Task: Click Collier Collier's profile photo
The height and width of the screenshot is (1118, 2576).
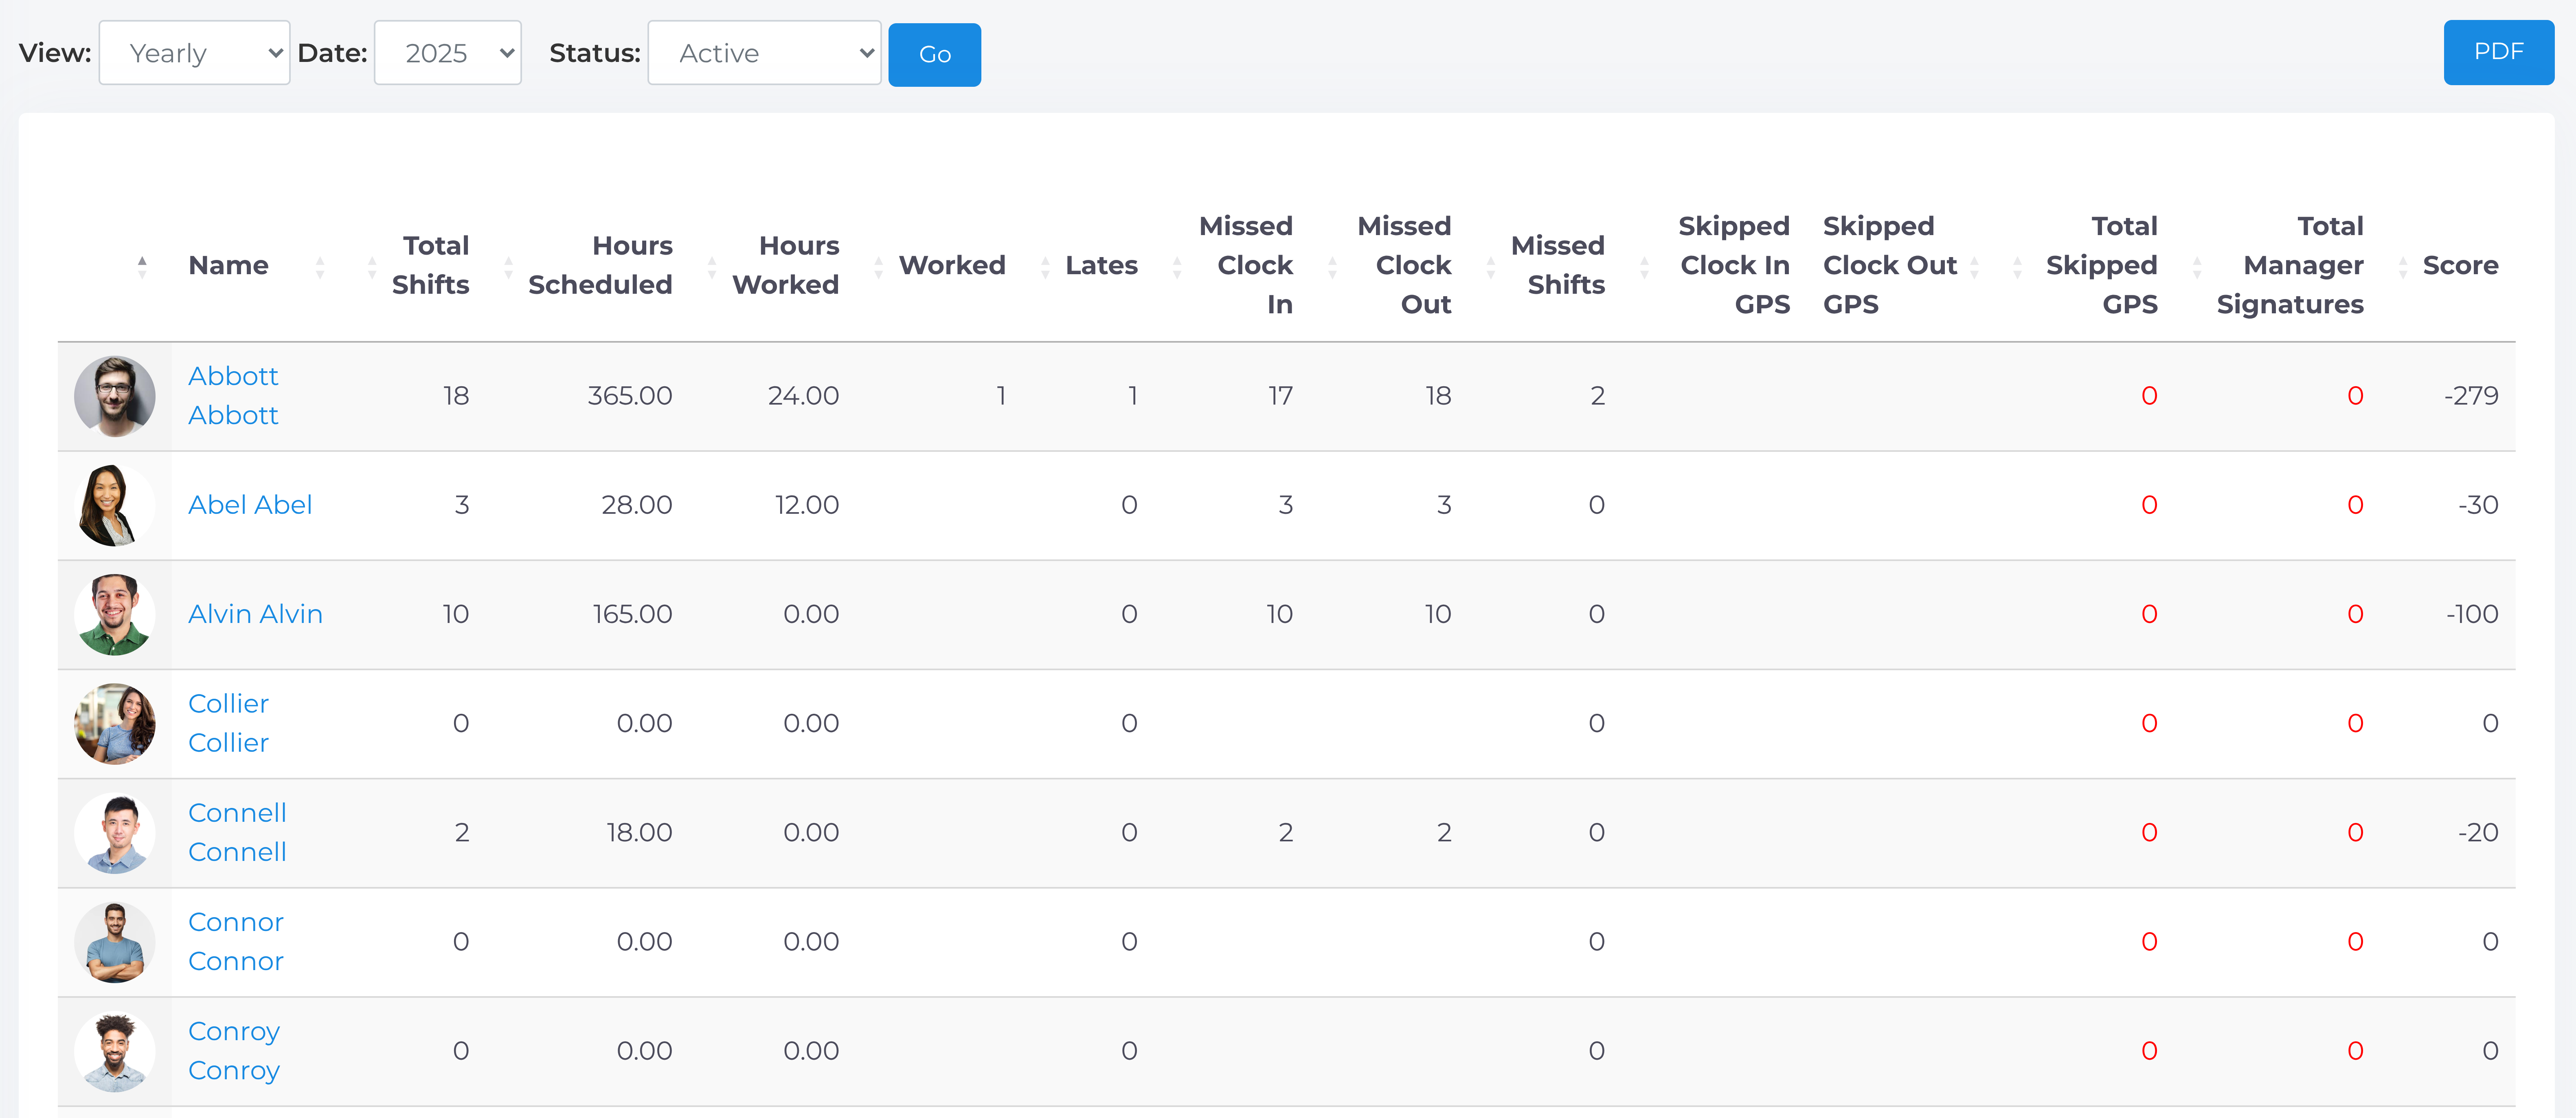Action: click(115, 724)
